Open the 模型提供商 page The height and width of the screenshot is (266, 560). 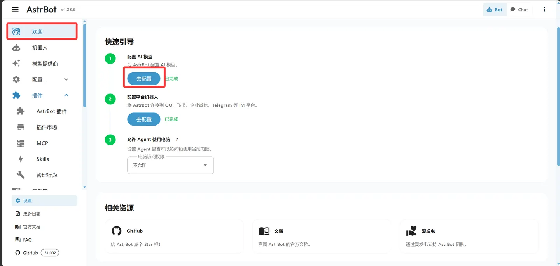point(42,64)
